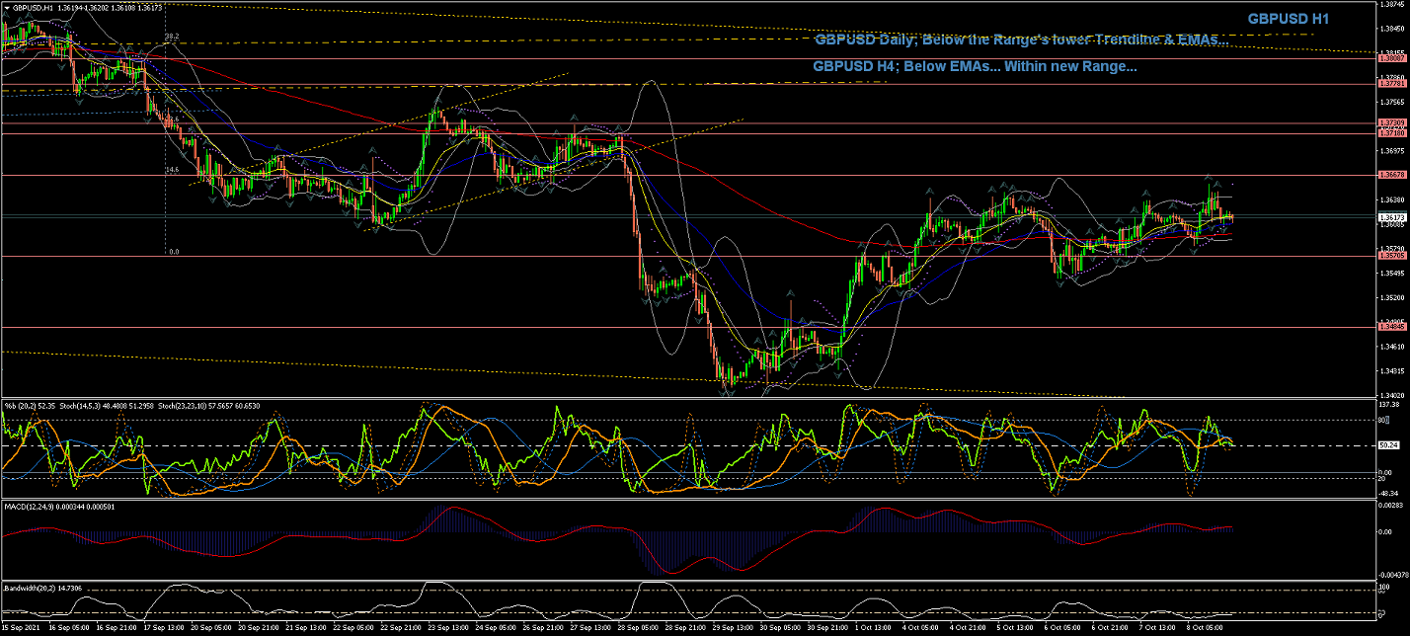Click the 0.0 Fibonacci level label
The width and height of the screenshot is (1410, 636).
(x=174, y=252)
